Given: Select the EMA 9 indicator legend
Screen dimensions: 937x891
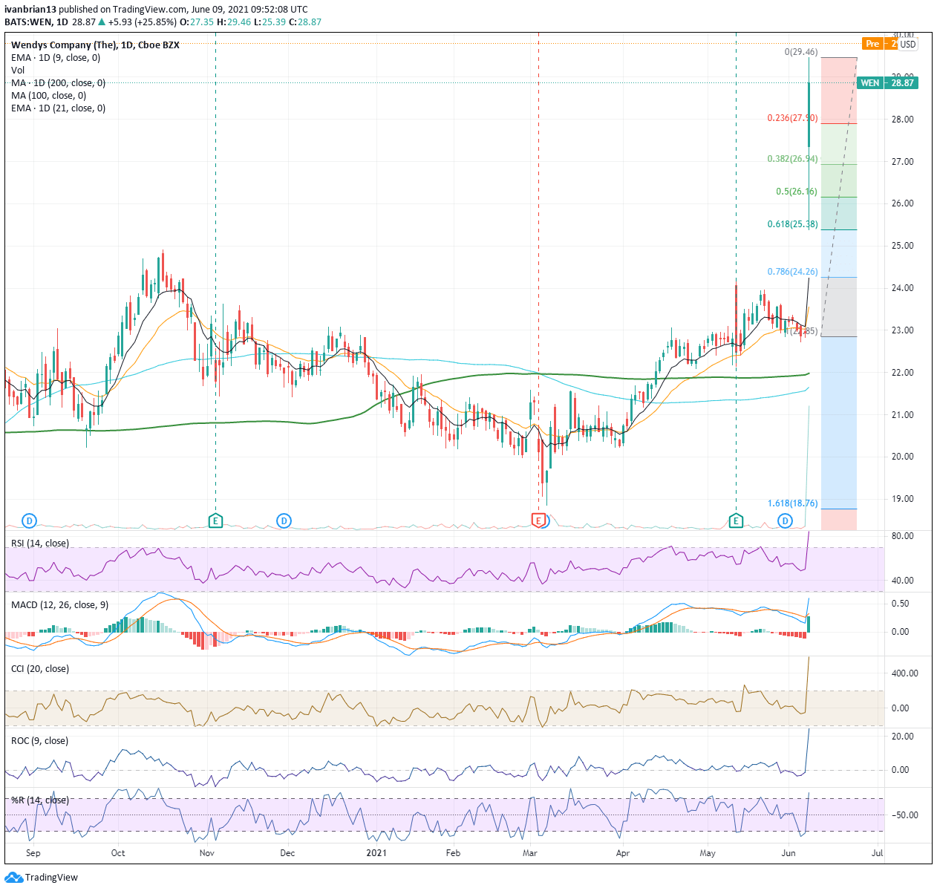Looking at the screenshot, I should pos(56,58).
